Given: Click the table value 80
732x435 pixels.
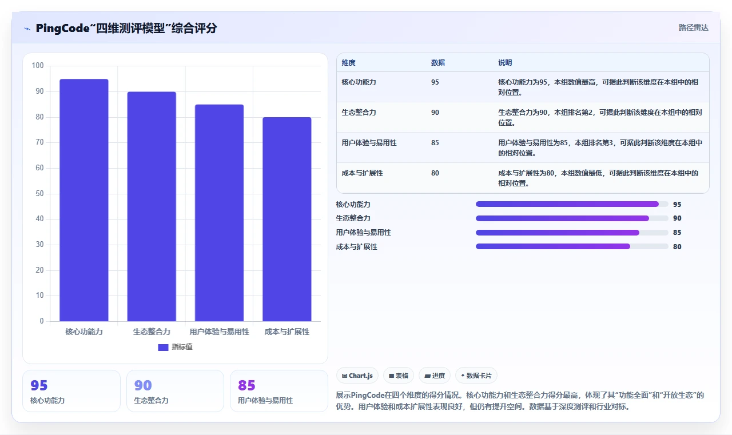Looking at the screenshot, I should [x=435, y=173].
